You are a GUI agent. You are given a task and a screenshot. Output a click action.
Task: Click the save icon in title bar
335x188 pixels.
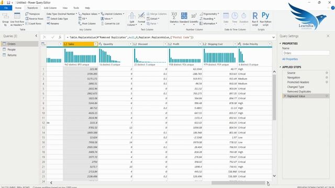click(8, 3)
